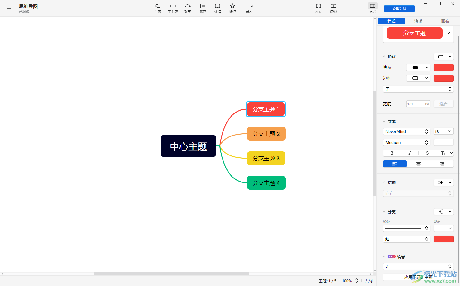Toggle bold text formatting
This screenshot has width=460, height=286.
click(x=392, y=153)
